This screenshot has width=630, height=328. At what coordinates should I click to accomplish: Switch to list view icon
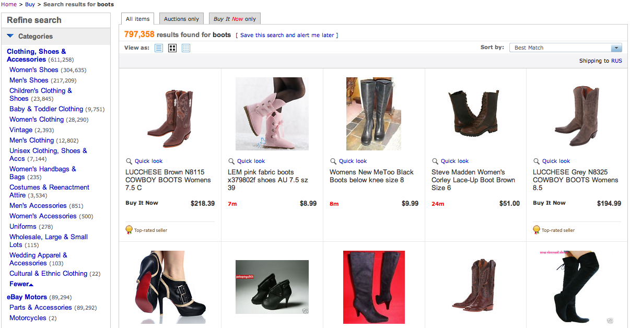click(x=159, y=48)
